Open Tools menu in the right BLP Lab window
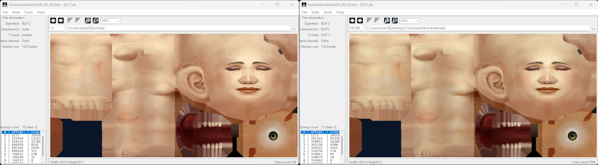The width and height of the screenshot is (598, 165). 328,12
